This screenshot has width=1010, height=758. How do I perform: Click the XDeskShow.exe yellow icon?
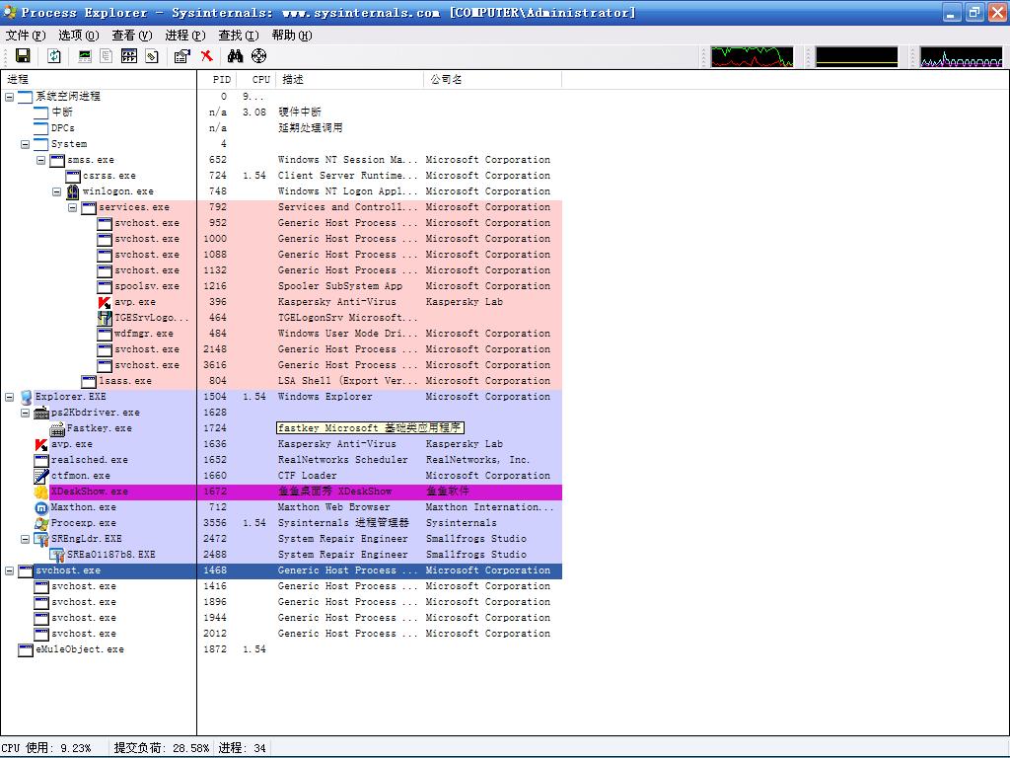(41, 492)
